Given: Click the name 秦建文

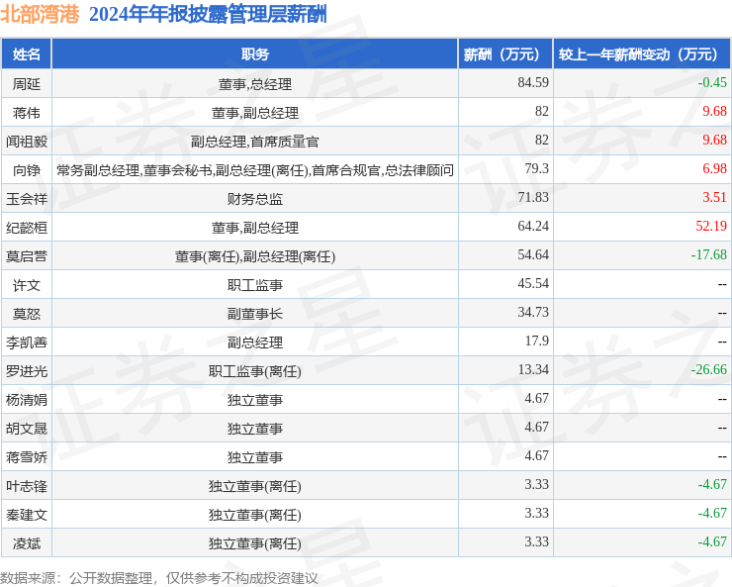Looking at the screenshot, I should [27, 515].
